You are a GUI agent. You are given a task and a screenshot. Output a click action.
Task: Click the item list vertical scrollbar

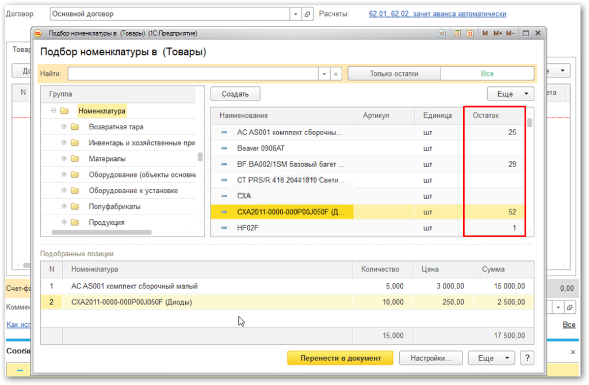(x=530, y=172)
